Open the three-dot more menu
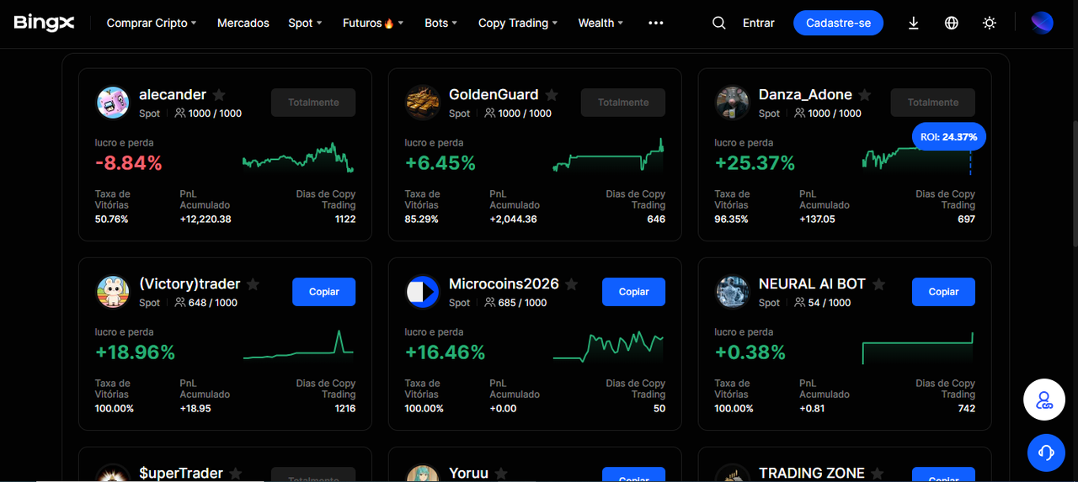The height and width of the screenshot is (482, 1078). click(x=656, y=23)
